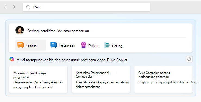The image size is (201, 102).
Task: Select the purple Pujian ribbon icon
Action: (x=84, y=45)
